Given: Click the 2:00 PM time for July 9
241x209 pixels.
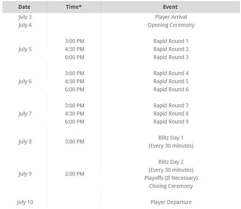Looking at the screenshot, I should coord(74,174).
